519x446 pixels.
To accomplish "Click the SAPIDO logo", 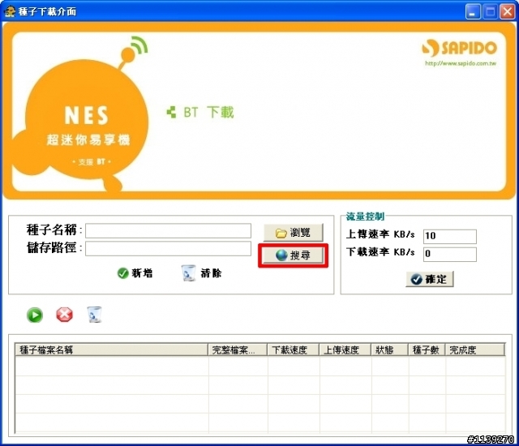I will [460, 48].
